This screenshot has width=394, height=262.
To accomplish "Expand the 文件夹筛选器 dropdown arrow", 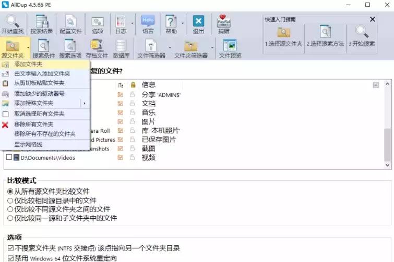I will point(212,47).
